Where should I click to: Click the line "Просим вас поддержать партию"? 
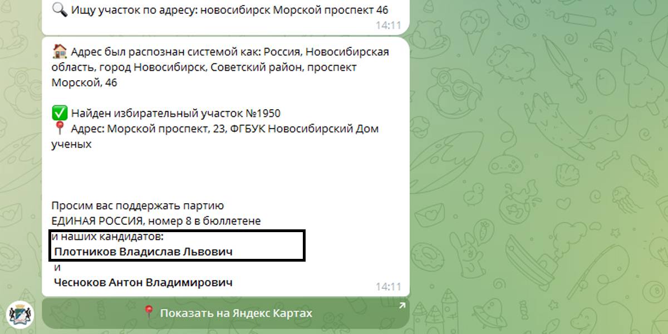pyautogui.click(x=138, y=205)
